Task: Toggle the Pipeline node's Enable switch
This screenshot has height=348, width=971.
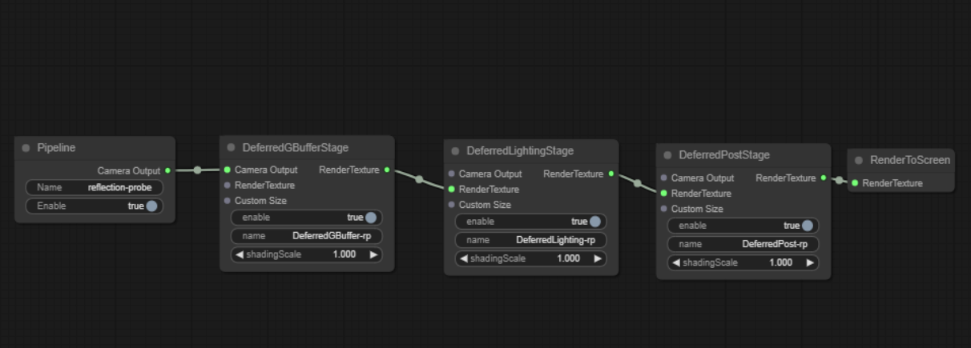Action: 151,206
